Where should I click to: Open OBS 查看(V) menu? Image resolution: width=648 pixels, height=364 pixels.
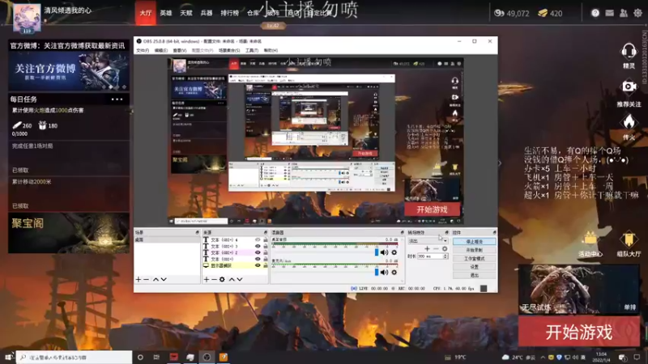(x=179, y=50)
